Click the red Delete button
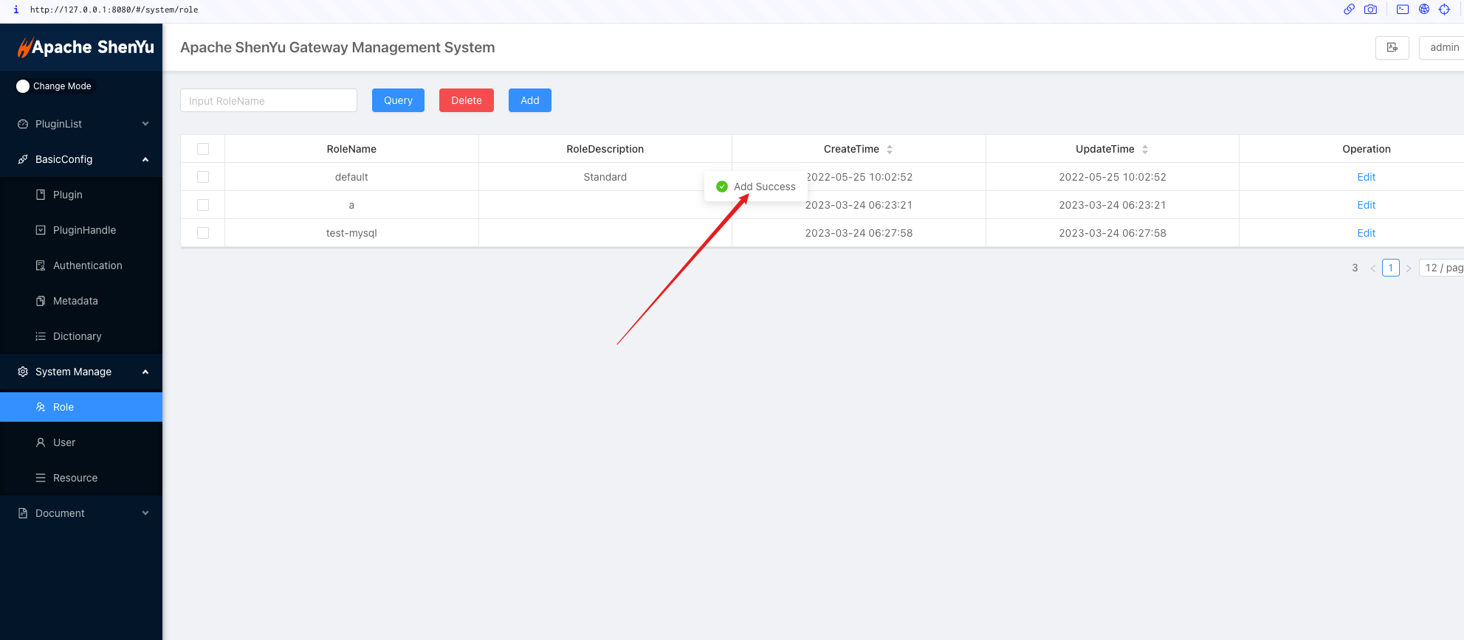Viewport: 1464px width, 640px height. coord(467,100)
